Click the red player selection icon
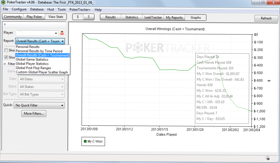The height and width of the screenshot is (163, 280). click(62, 33)
